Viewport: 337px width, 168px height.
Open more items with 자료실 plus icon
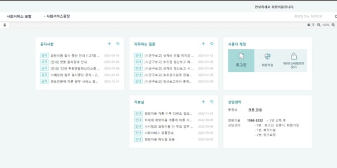coord(203,102)
